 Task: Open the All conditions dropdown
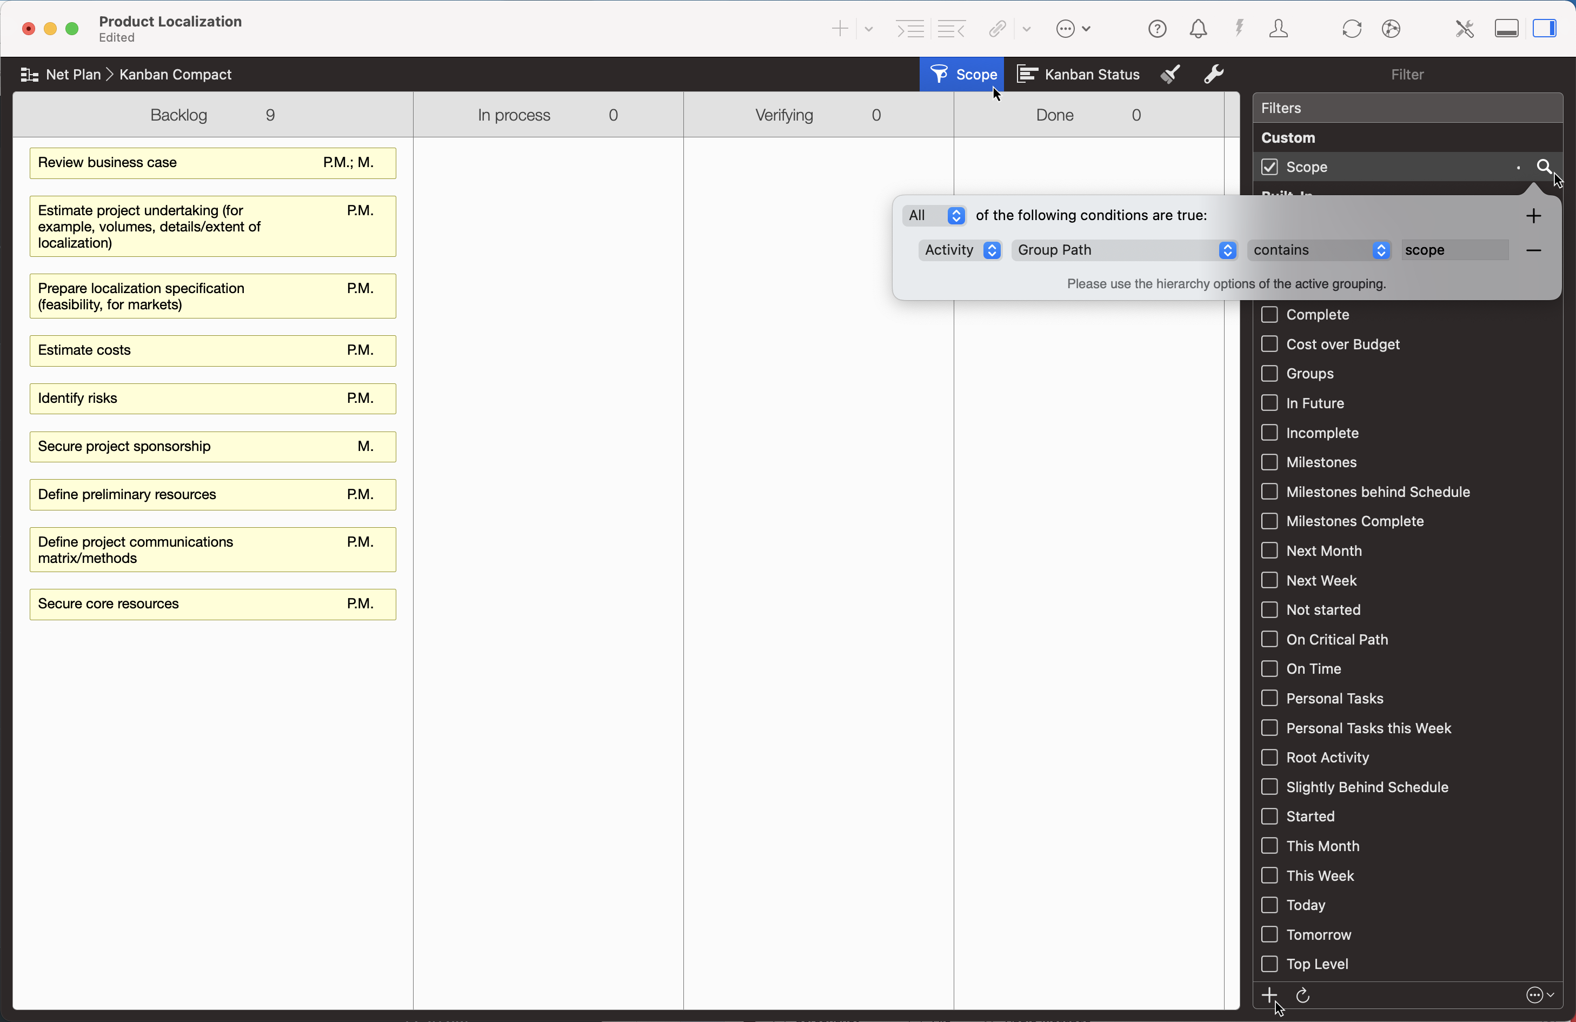point(934,215)
